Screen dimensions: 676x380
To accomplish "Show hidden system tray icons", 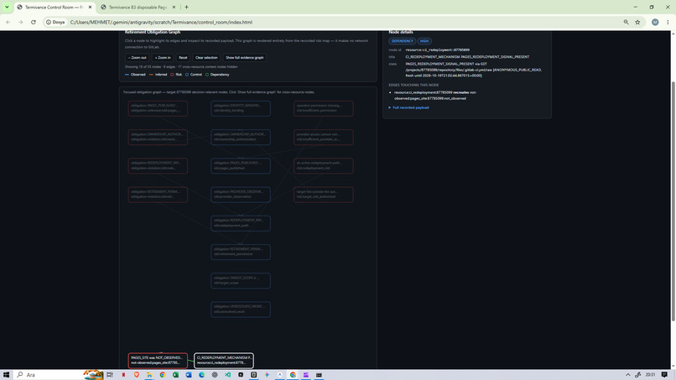I will (627, 375).
